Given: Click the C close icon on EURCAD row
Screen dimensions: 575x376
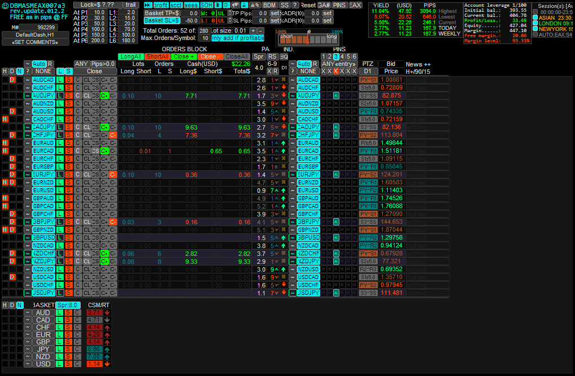Looking at the screenshot, I should (77, 151).
